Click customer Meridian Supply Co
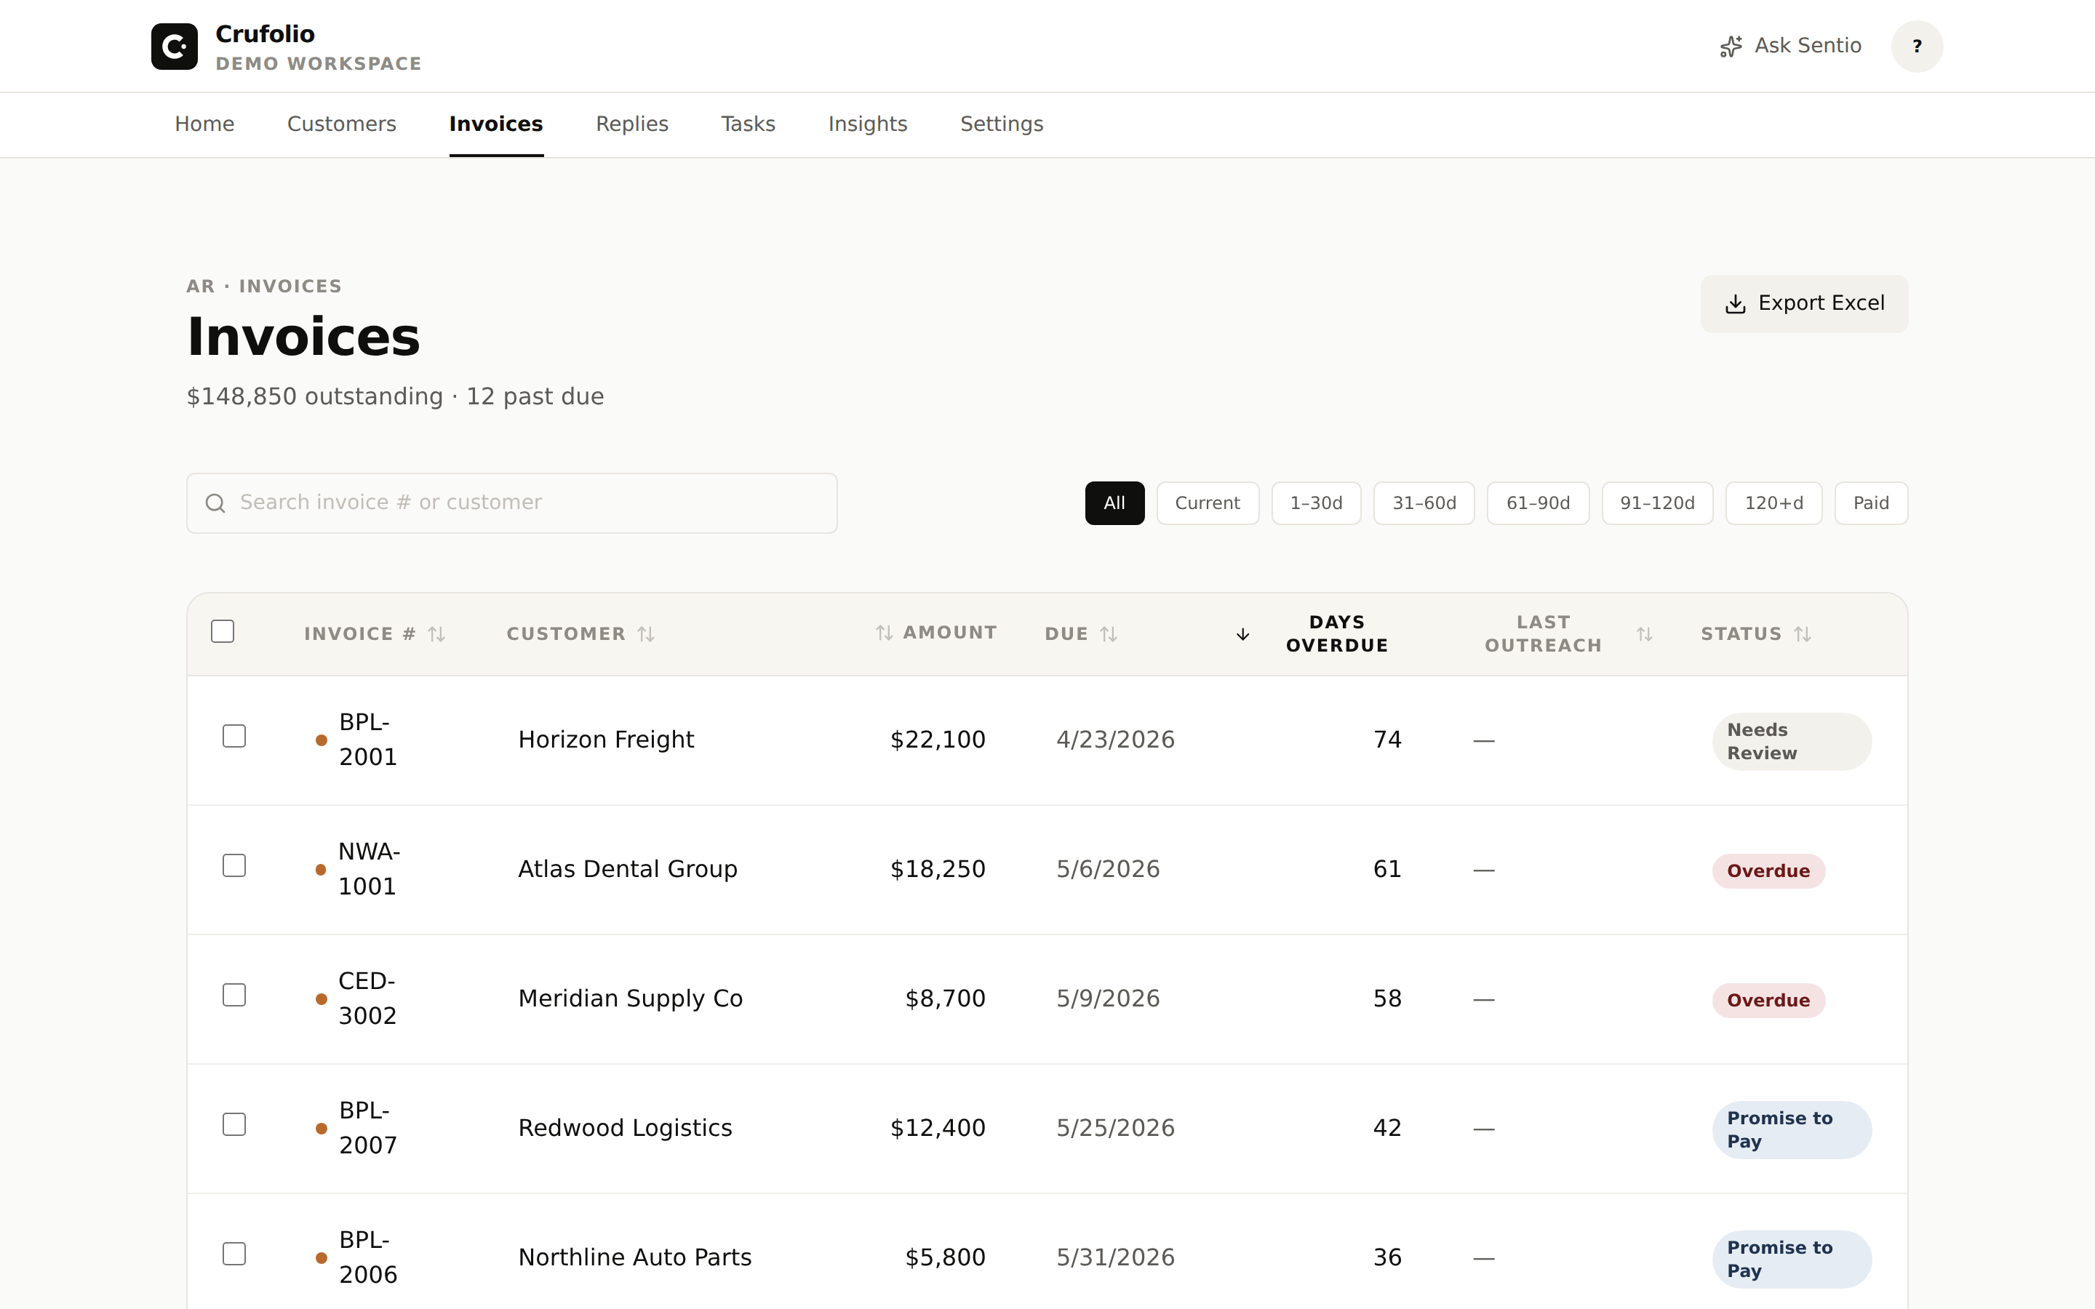The image size is (2095, 1309). [630, 998]
